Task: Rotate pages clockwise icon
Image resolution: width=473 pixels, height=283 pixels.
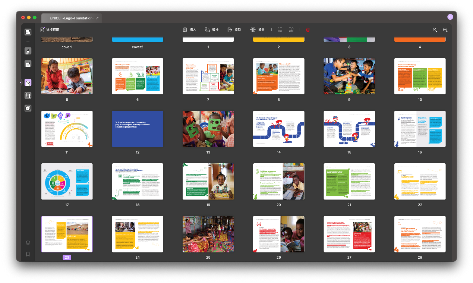Action: click(x=291, y=30)
